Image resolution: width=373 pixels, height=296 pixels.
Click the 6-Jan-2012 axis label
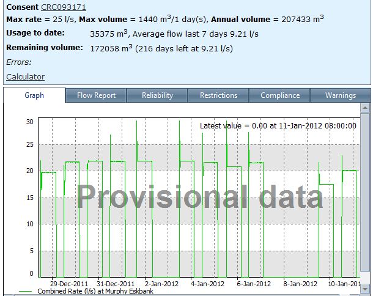pos(254,284)
